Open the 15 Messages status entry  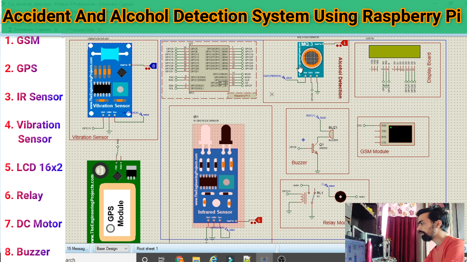77,249
